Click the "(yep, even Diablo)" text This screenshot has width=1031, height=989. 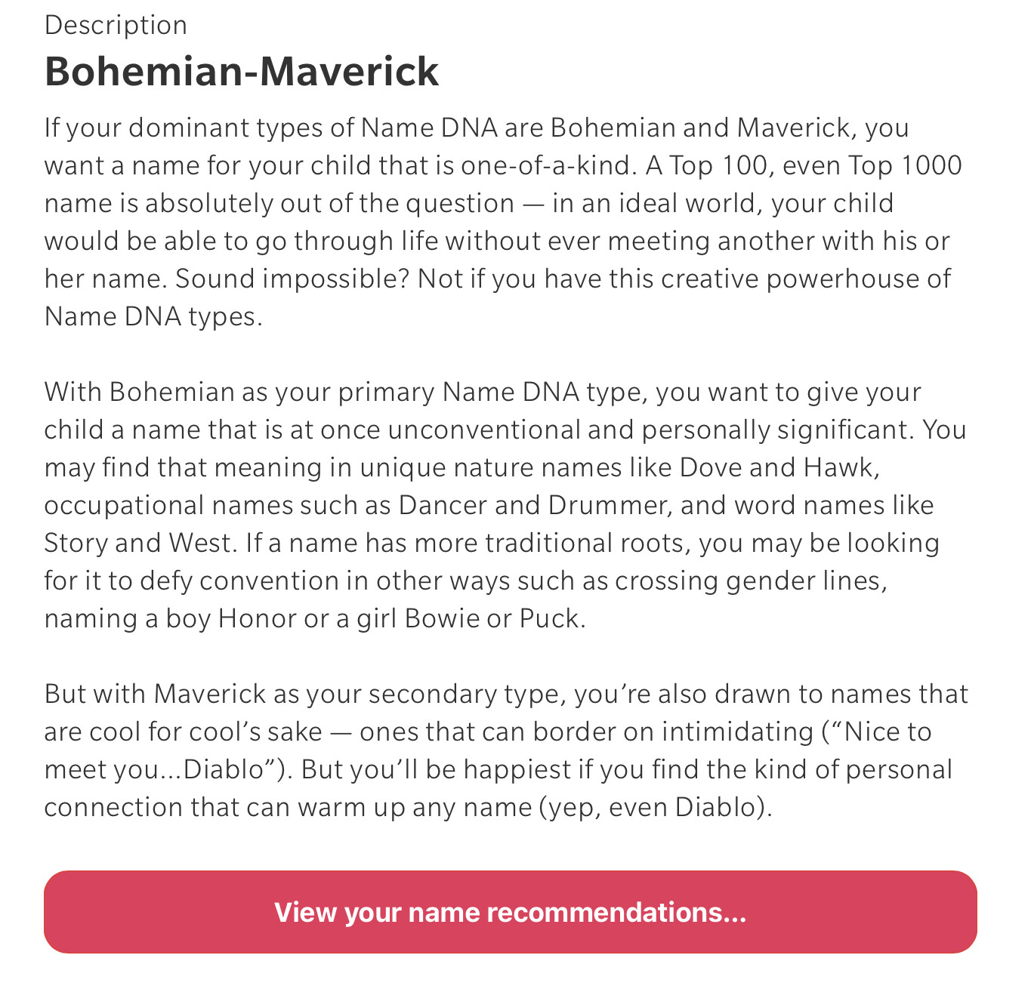pyautogui.click(x=655, y=807)
